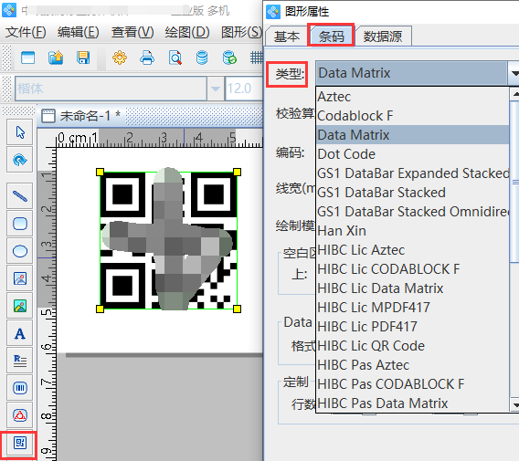Choose HIBC Lic CODABLOCK F
The height and width of the screenshot is (461, 519).
412,269
